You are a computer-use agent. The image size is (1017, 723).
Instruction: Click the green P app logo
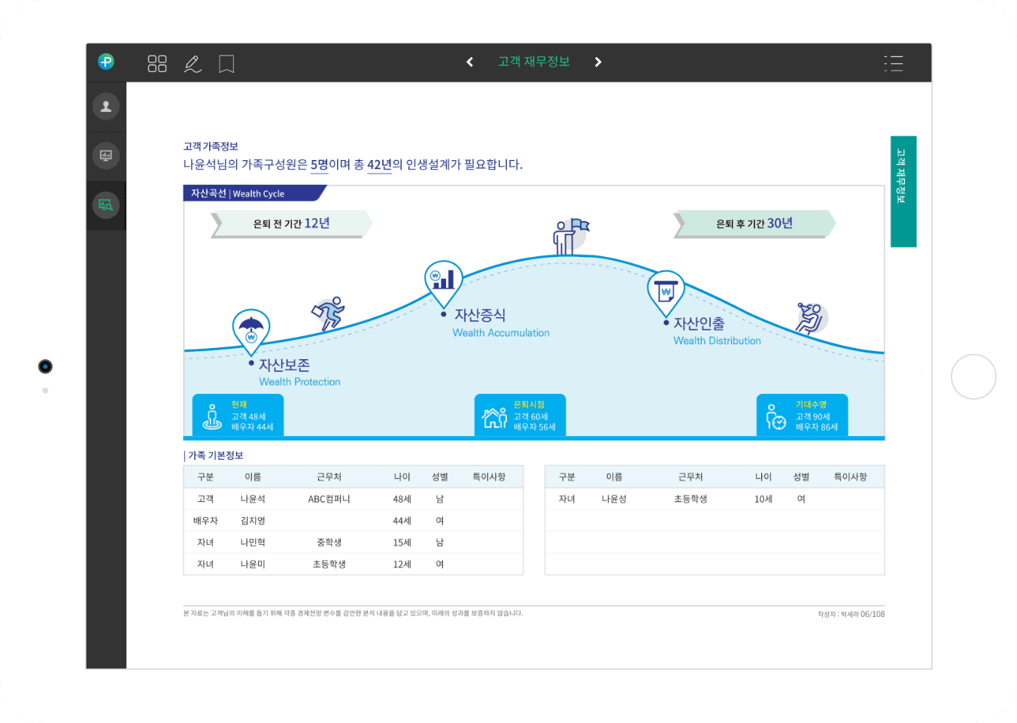click(x=106, y=62)
